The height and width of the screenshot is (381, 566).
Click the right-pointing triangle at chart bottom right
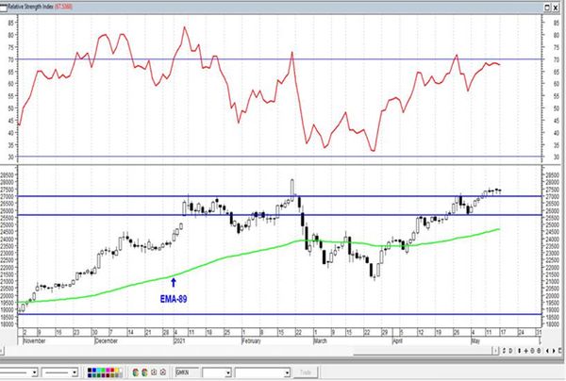click(x=554, y=351)
